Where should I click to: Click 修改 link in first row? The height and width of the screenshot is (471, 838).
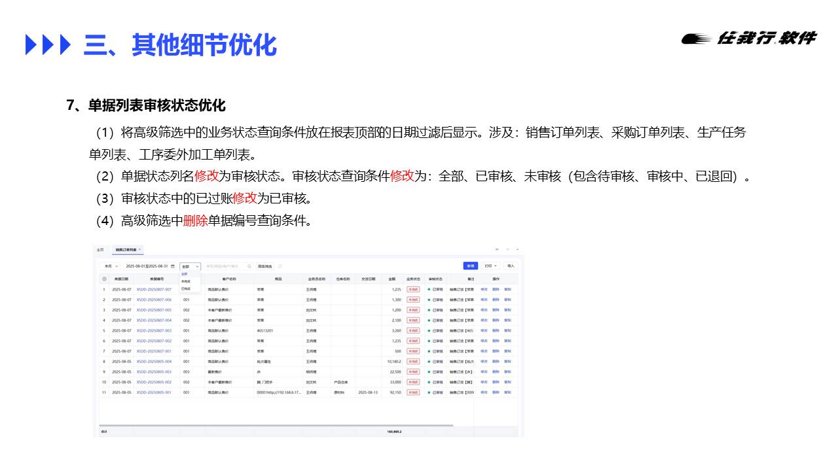point(484,289)
